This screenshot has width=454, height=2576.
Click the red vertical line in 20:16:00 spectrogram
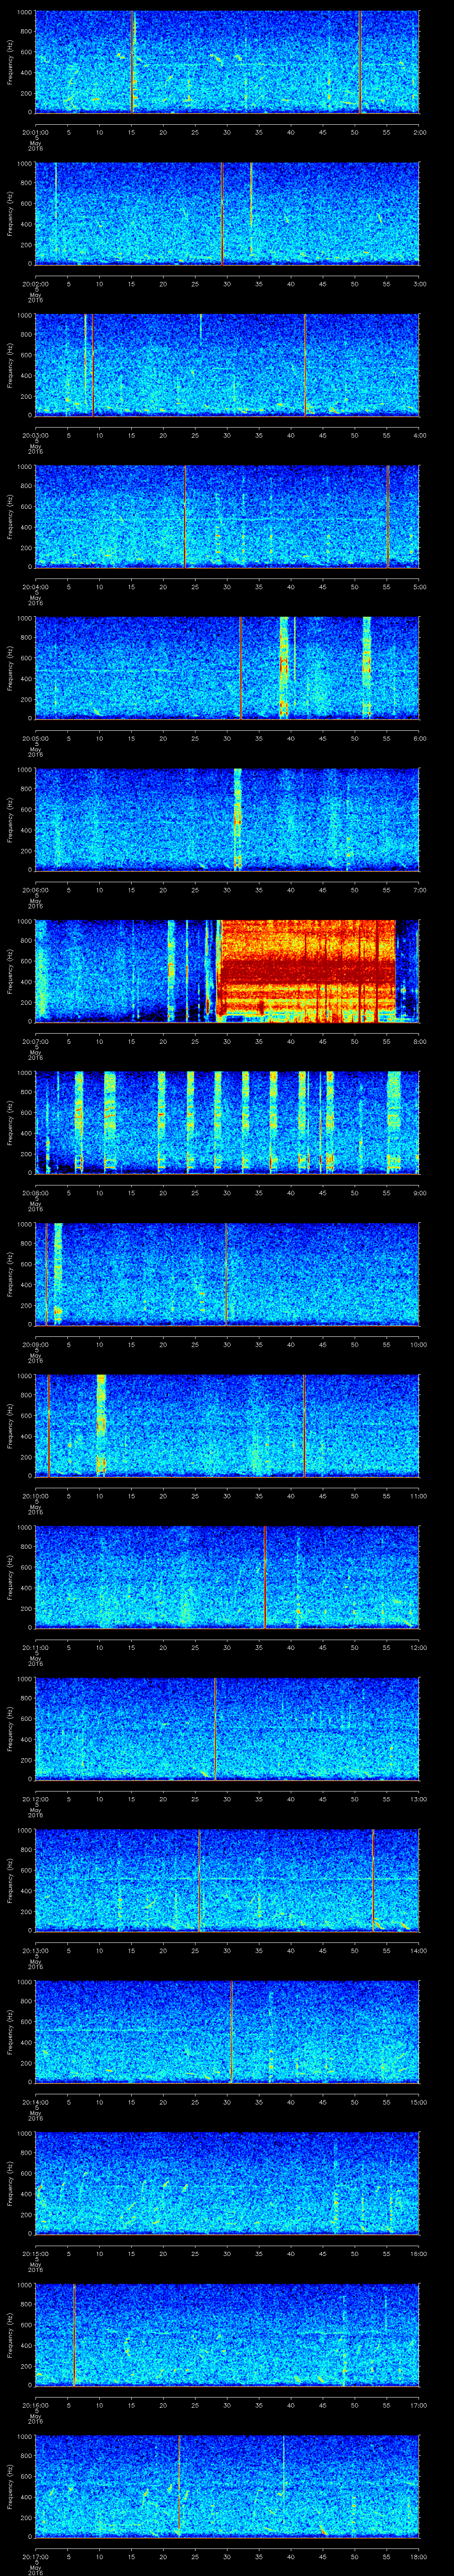pyautogui.click(x=74, y=2336)
